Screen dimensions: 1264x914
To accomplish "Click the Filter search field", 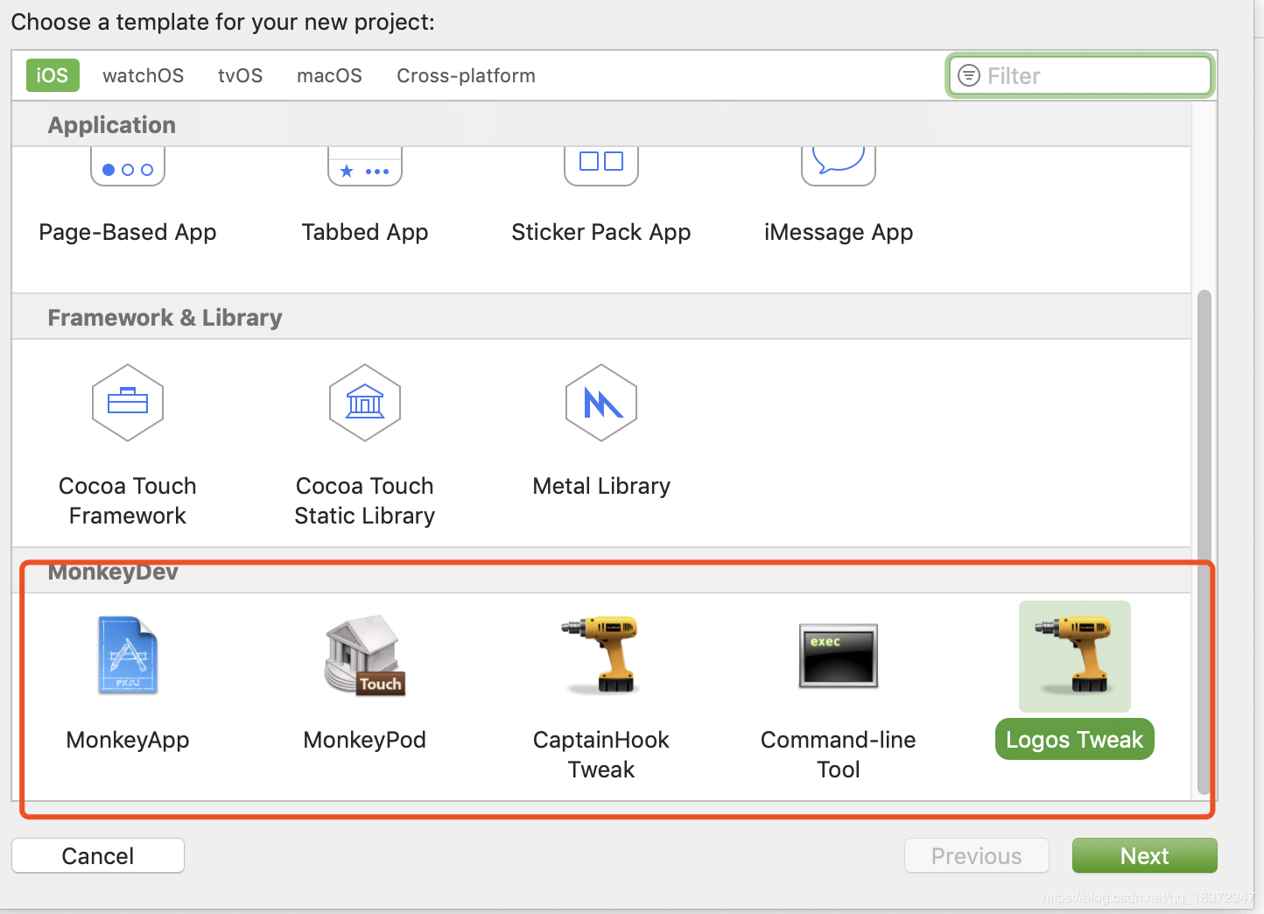I will [x=1080, y=75].
